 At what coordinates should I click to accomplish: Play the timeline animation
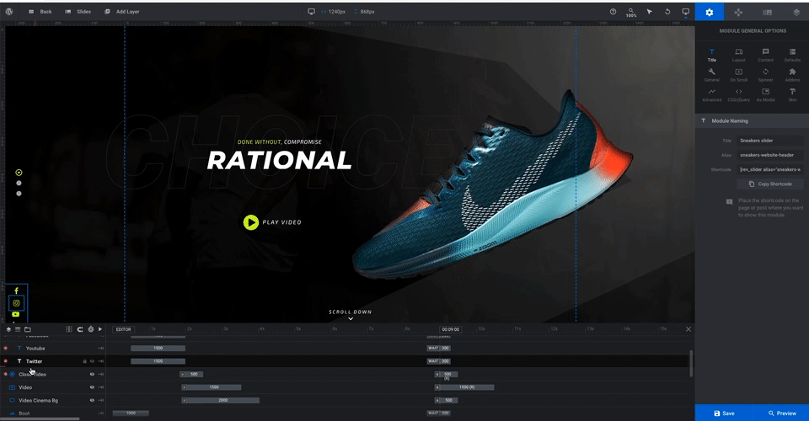[100, 329]
